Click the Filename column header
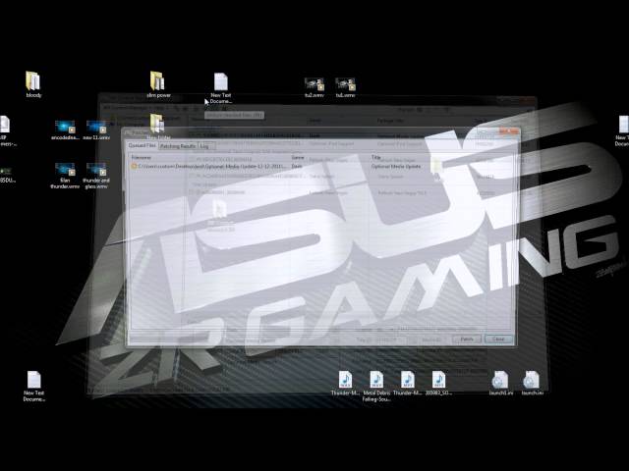629x471 pixels. (x=142, y=157)
